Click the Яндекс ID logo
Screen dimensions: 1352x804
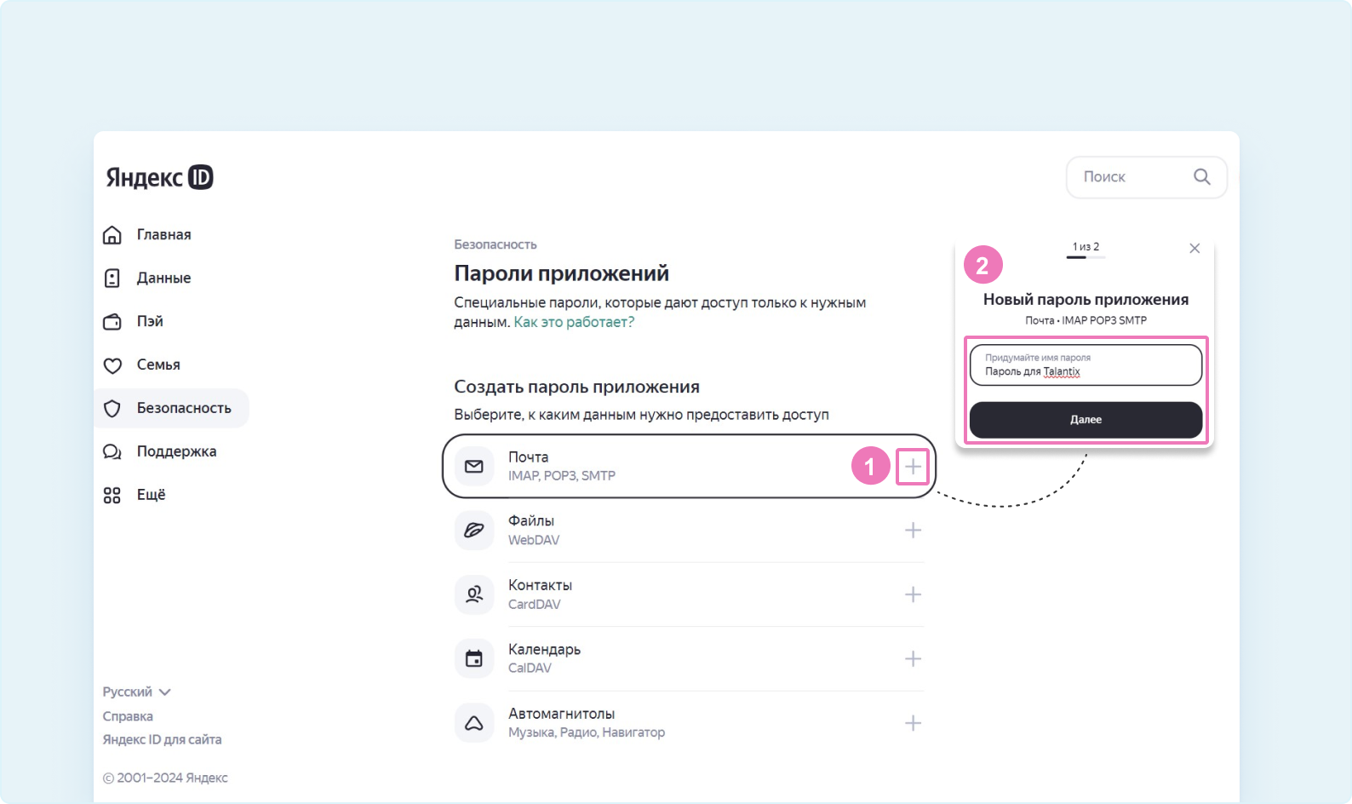click(x=159, y=177)
